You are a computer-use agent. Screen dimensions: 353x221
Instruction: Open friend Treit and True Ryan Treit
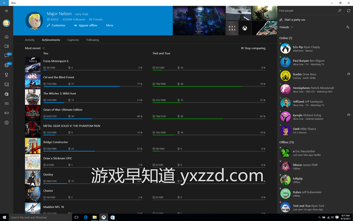pyautogui.click(x=315, y=207)
